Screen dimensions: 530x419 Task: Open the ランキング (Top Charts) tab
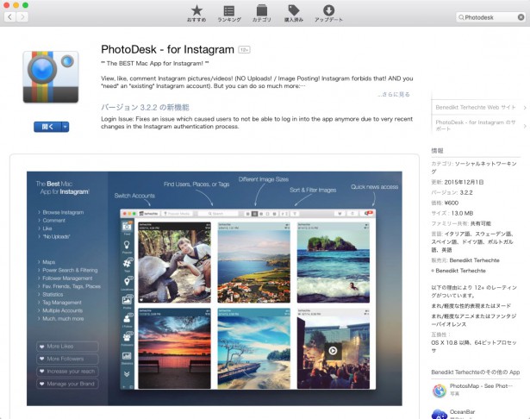[x=229, y=14]
